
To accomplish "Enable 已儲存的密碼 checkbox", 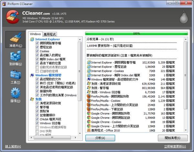I will [37, 71].
